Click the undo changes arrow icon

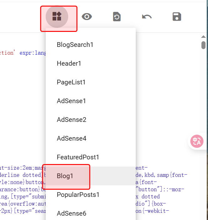coord(147,17)
